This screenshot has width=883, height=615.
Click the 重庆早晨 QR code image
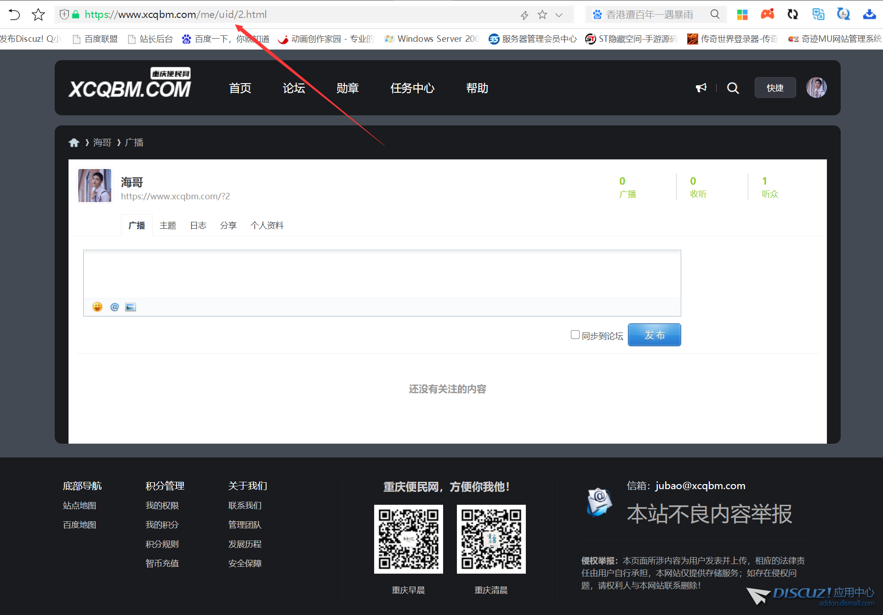[408, 539]
